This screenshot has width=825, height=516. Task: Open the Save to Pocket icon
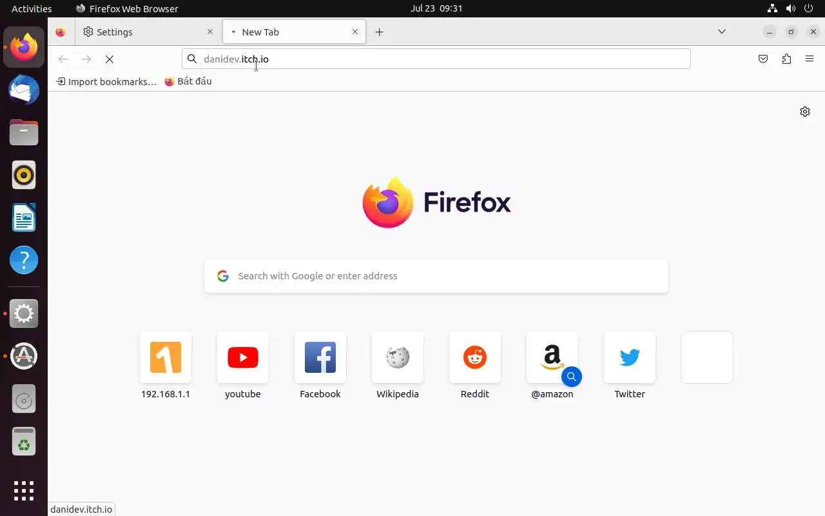click(x=763, y=59)
